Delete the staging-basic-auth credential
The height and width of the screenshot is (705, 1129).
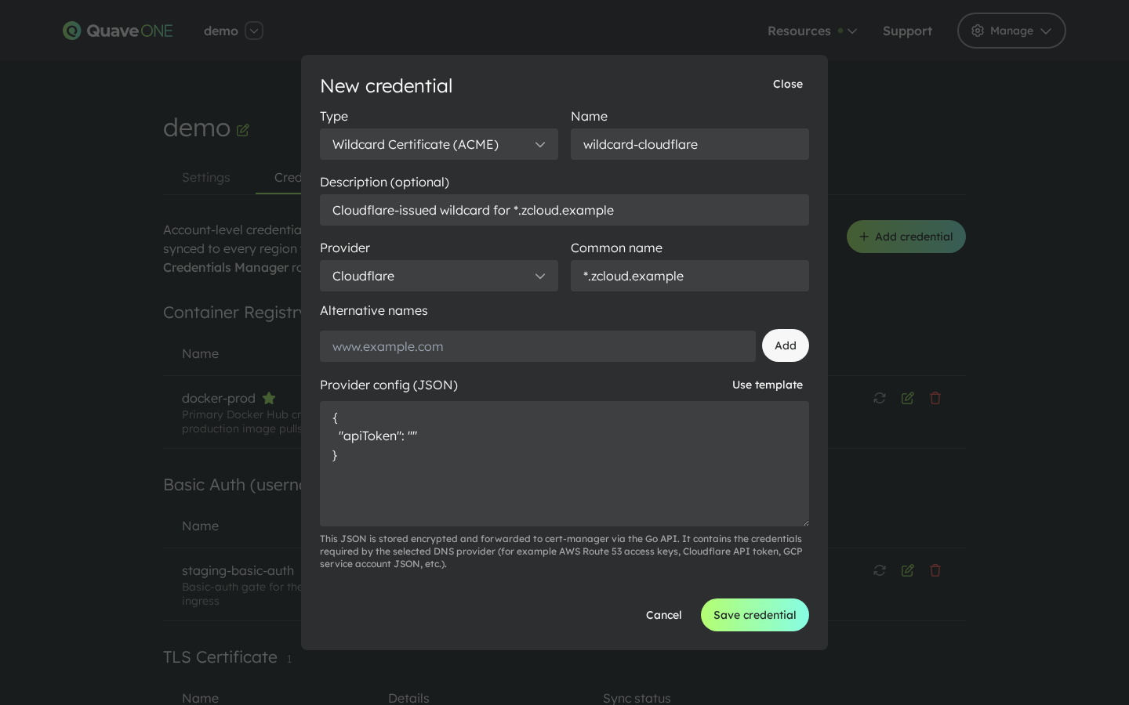[935, 570]
